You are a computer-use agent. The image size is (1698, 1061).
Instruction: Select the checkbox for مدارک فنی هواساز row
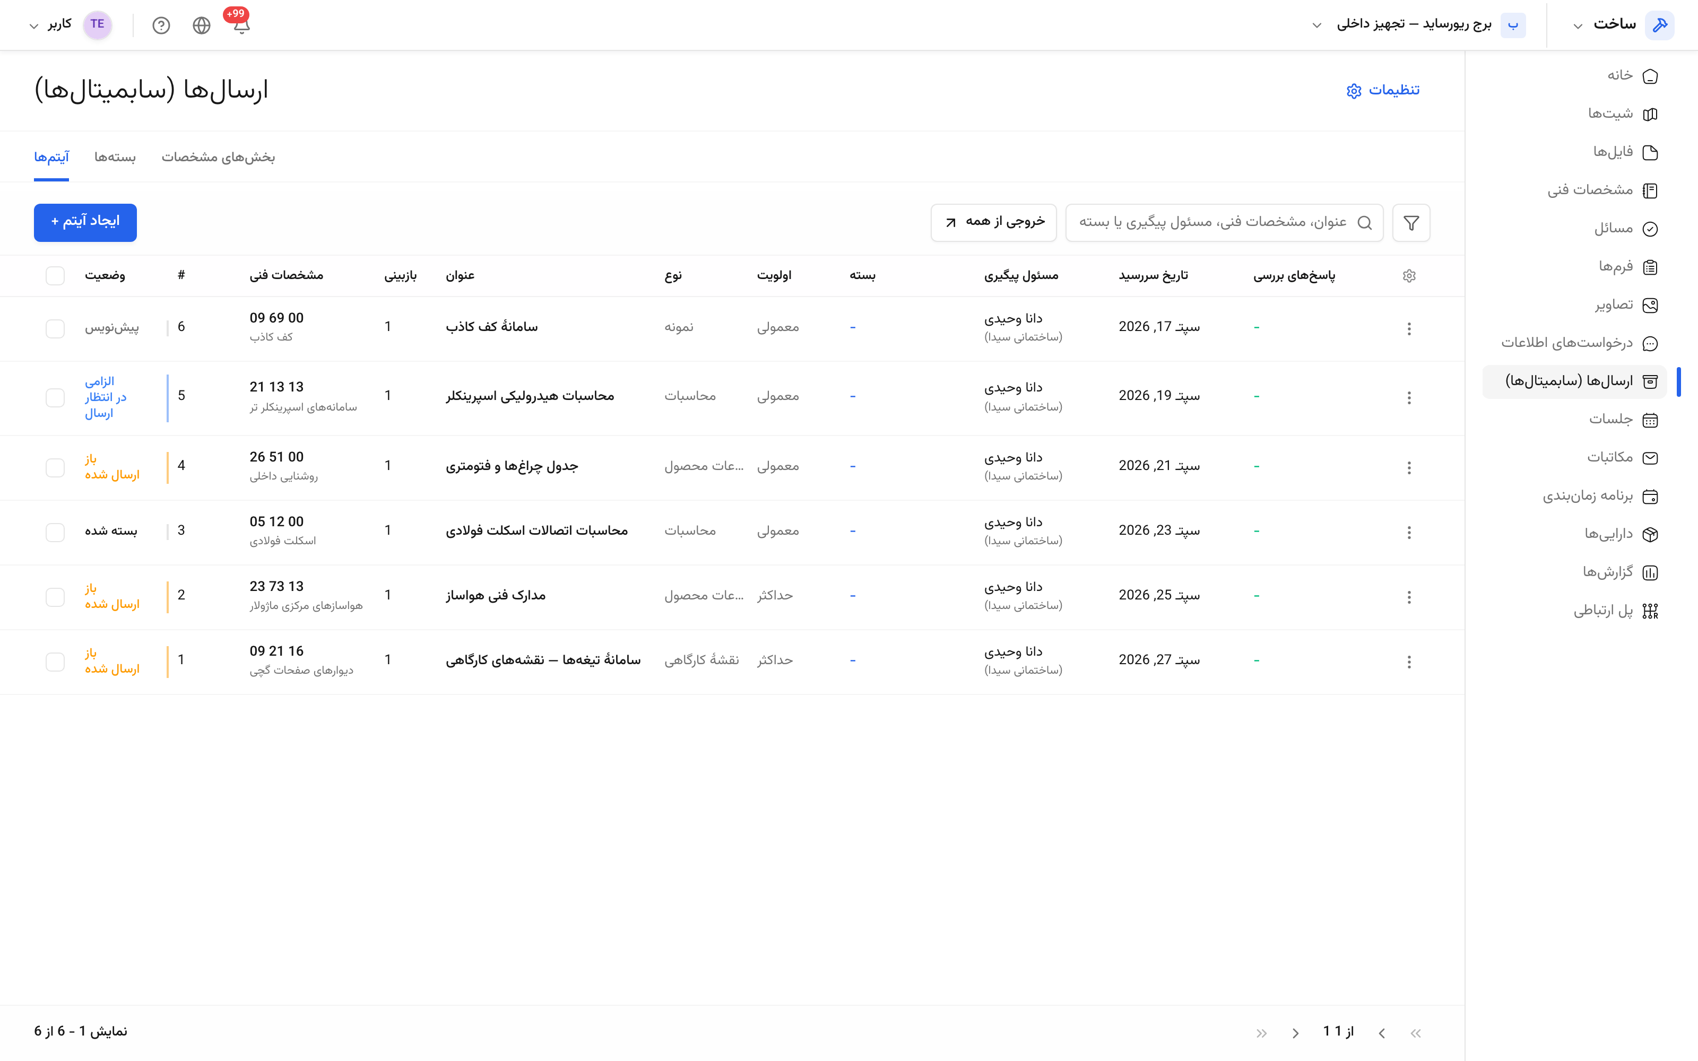pyautogui.click(x=55, y=597)
